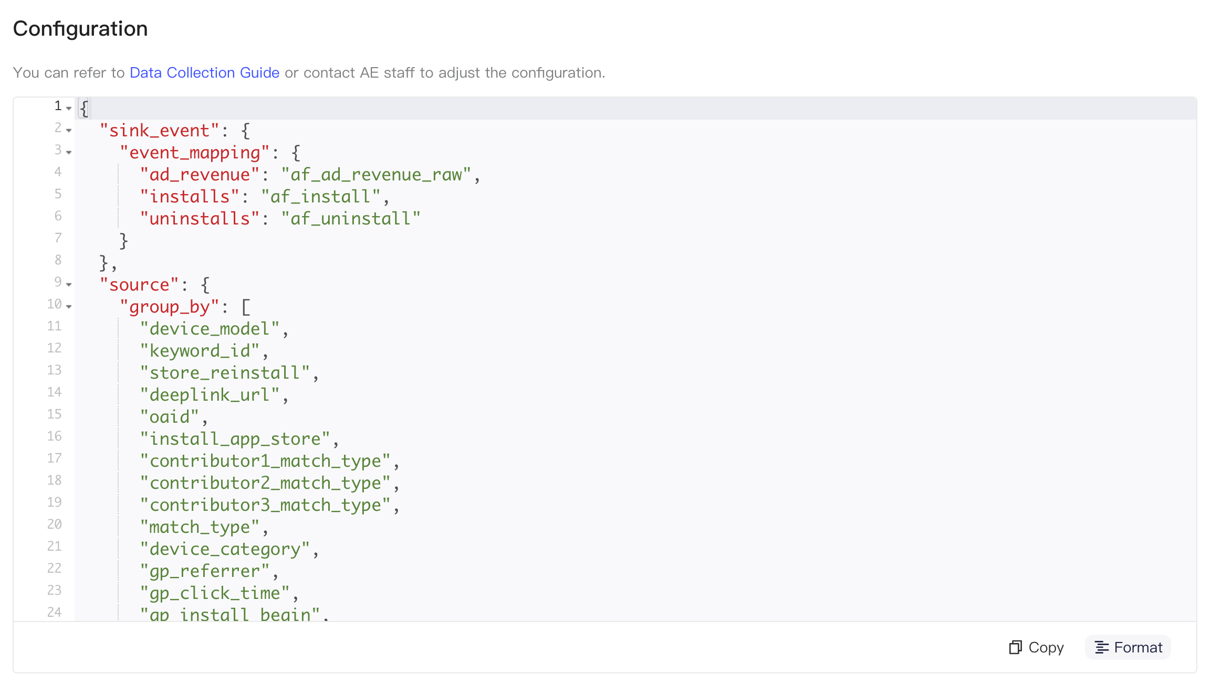Click the "af_uninstall" value

pyautogui.click(x=351, y=218)
